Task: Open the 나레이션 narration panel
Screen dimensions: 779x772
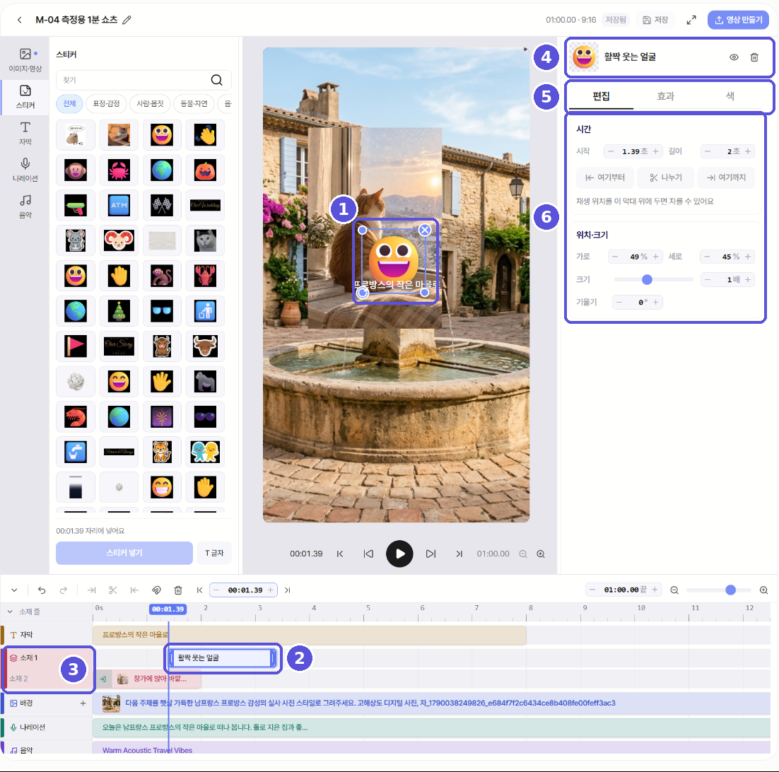Action: pos(25,170)
